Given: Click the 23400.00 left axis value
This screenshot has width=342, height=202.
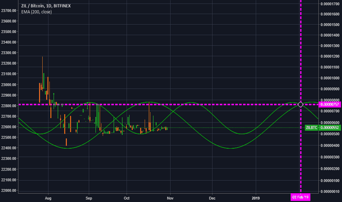Looking at the screenshot, I should coord(8,42).
